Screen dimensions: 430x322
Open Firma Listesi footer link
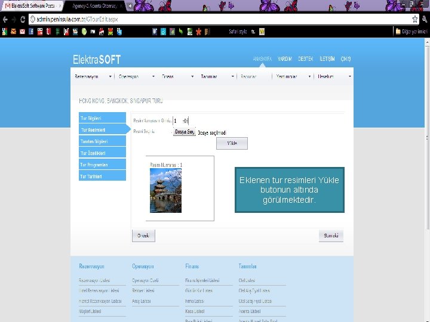coord(195,301)
